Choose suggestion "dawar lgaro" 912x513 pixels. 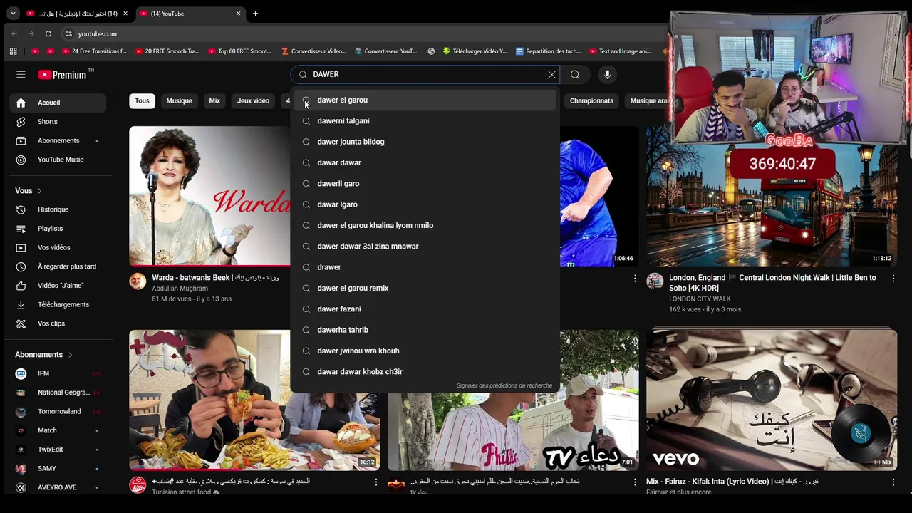coord(425,204)
